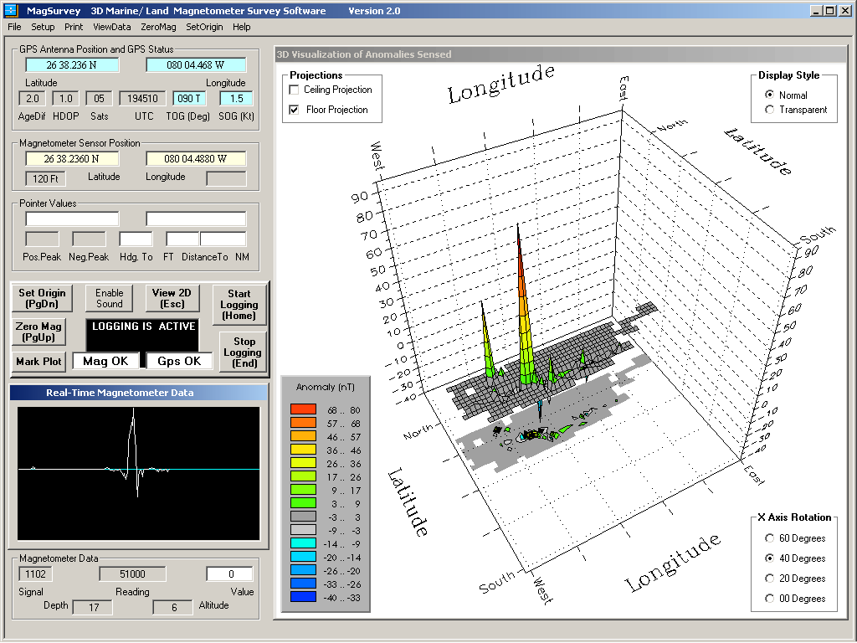
Task: Open the Help menu
Action: point(241,26)
